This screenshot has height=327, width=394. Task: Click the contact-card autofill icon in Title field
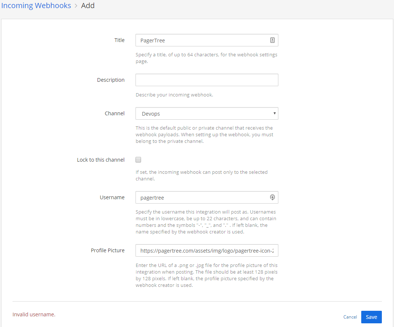pyautogui.click(x=272, y=41)
